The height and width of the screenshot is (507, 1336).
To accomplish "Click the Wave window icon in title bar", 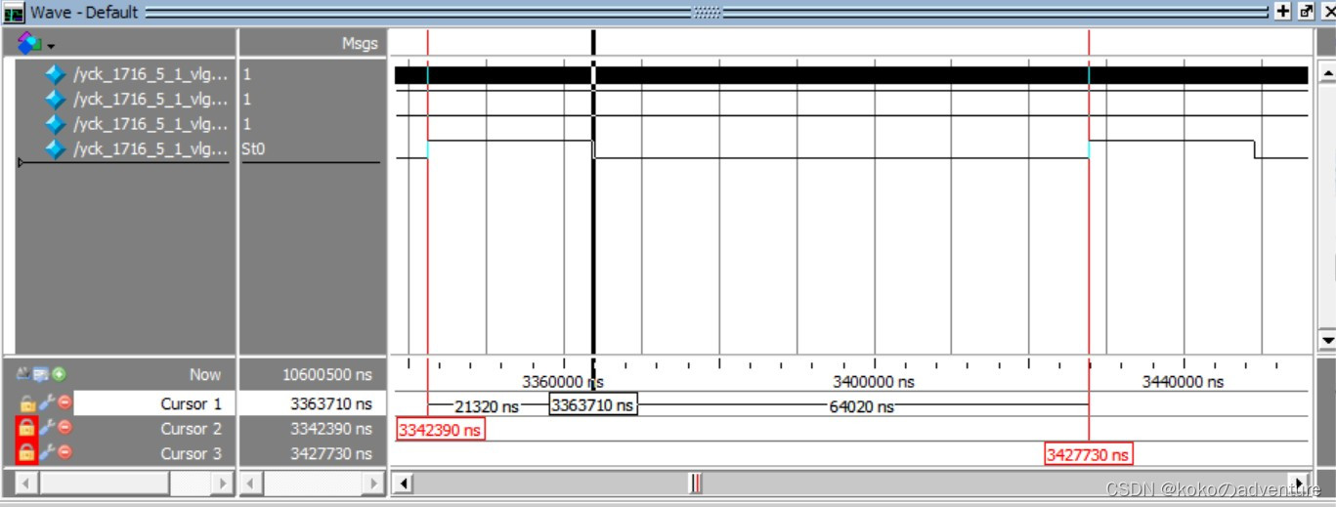I will click(14, 13).
